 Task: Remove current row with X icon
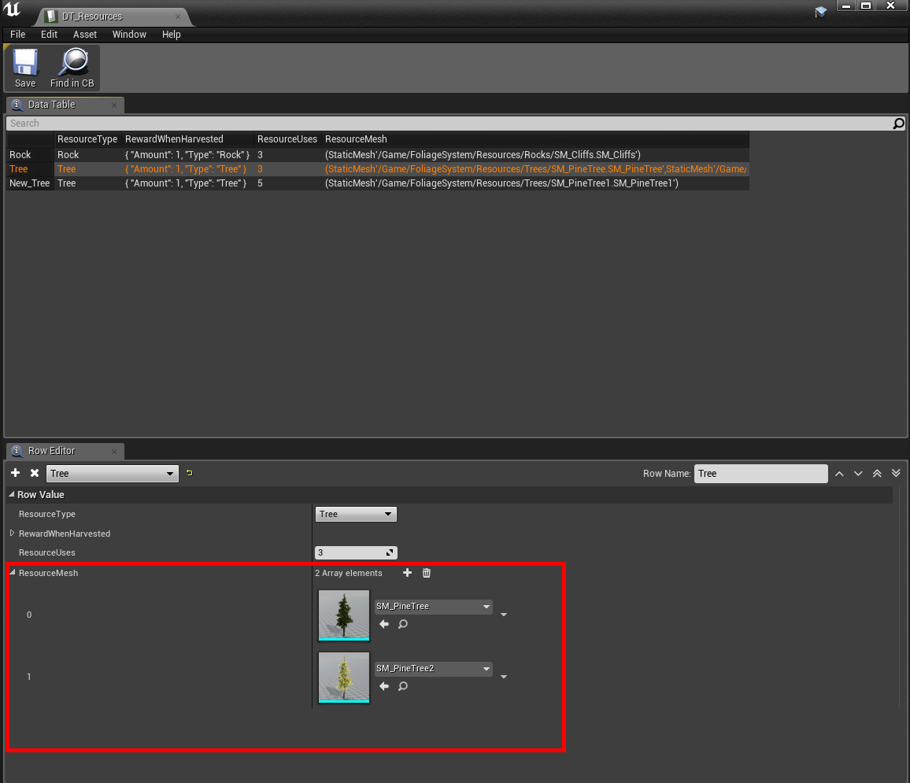35,473
